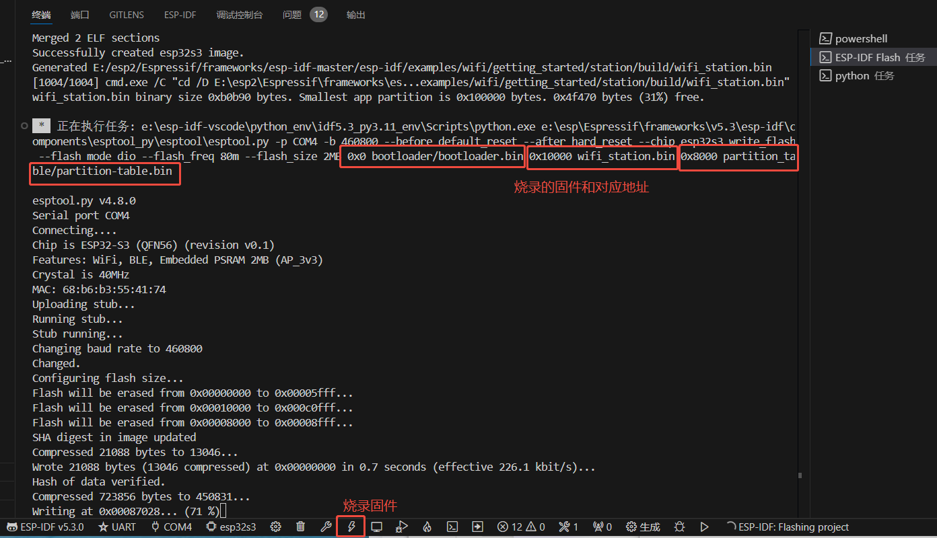Open the 输出 panel tab
Image resolution: width=937 pixels, height=538 pixels.
tap(356, 15)
